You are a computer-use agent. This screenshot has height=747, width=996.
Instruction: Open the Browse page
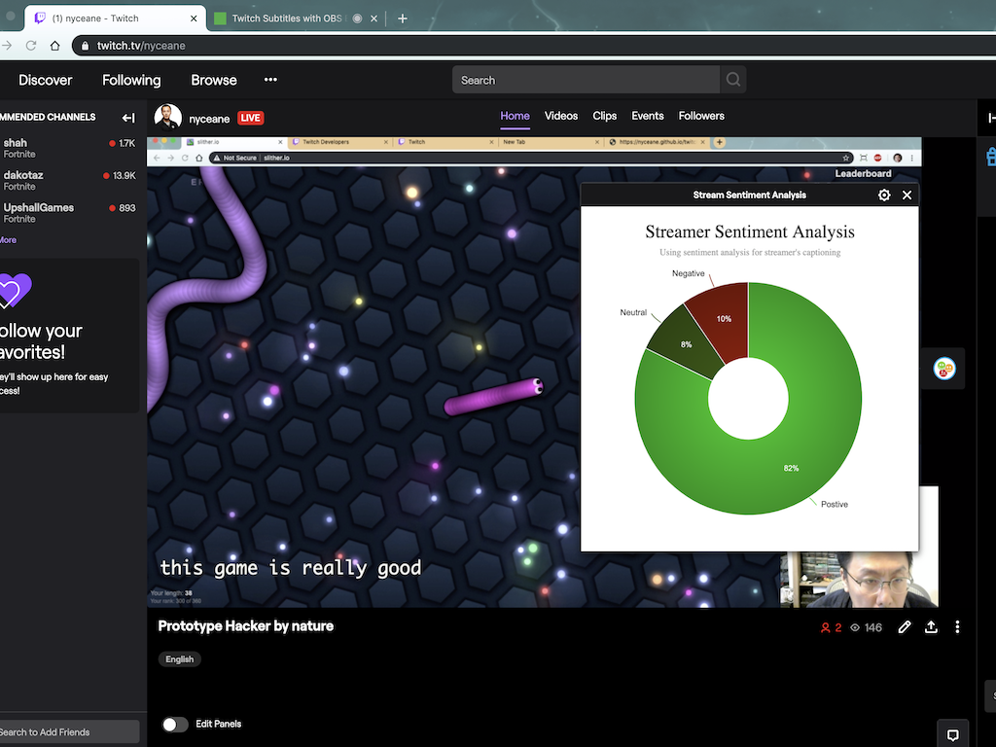tap(214, 80)
